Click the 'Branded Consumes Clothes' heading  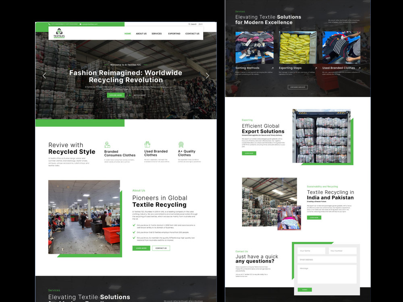click(x=120, y=153)
